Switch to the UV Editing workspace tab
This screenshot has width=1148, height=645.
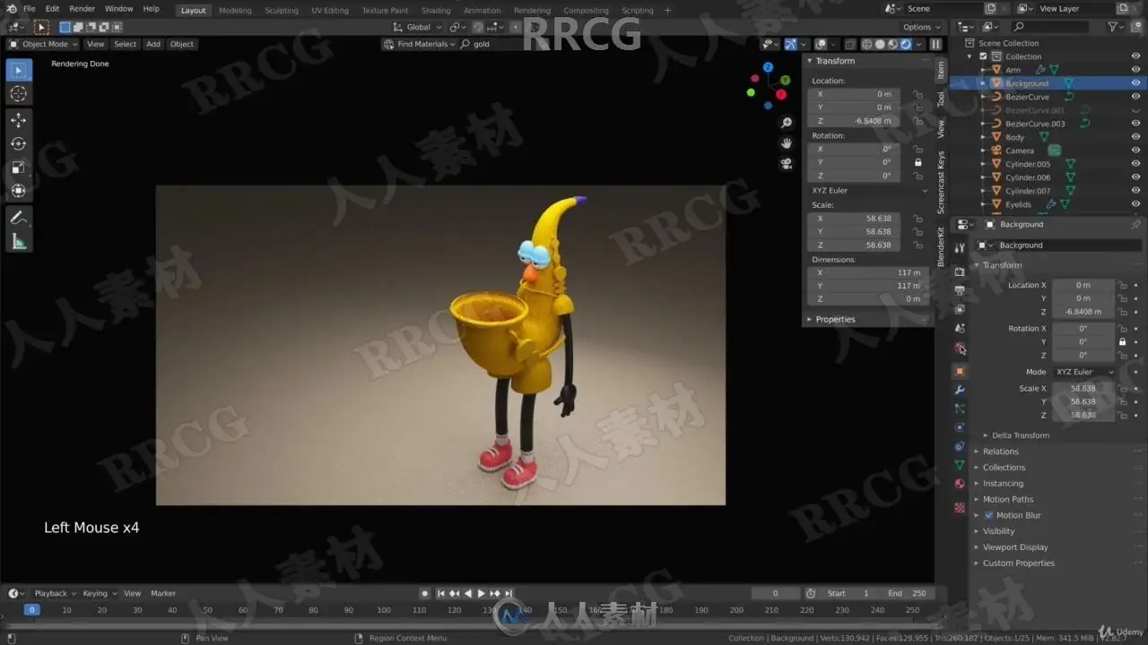(x=330, y=10)
